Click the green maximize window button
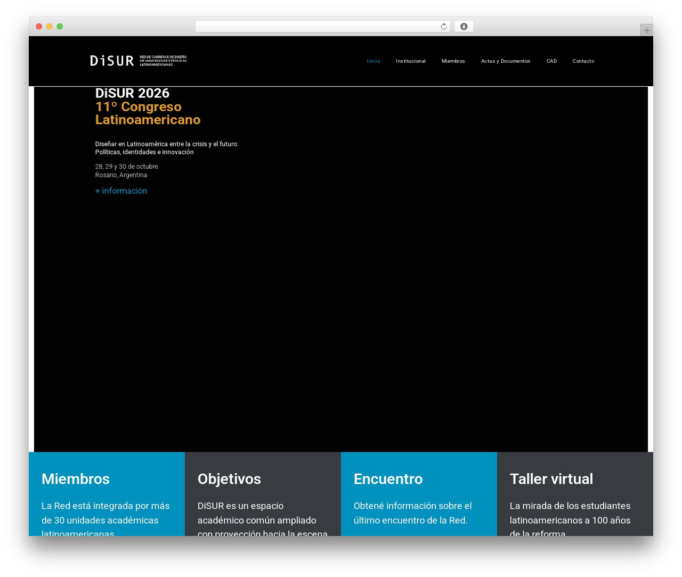Viewport: 682px width, 577px height. point(60,27)
